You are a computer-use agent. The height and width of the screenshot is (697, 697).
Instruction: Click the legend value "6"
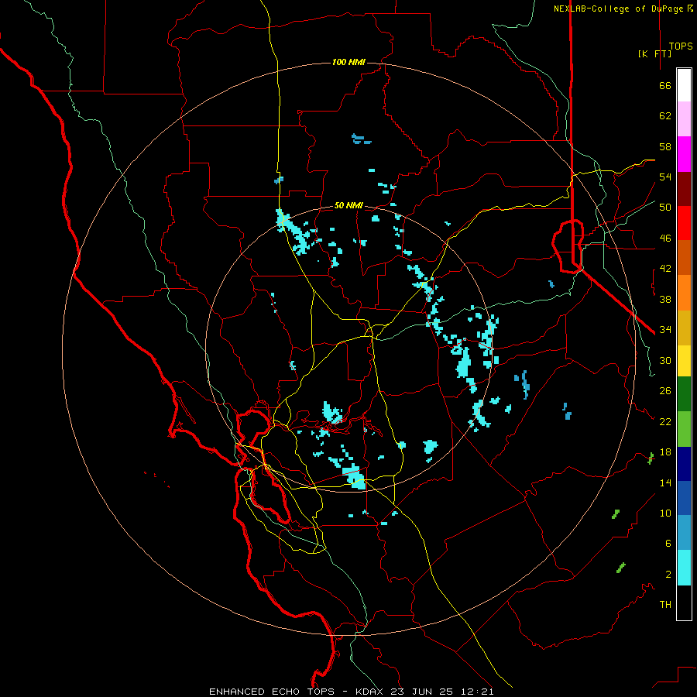coord(668,544)
